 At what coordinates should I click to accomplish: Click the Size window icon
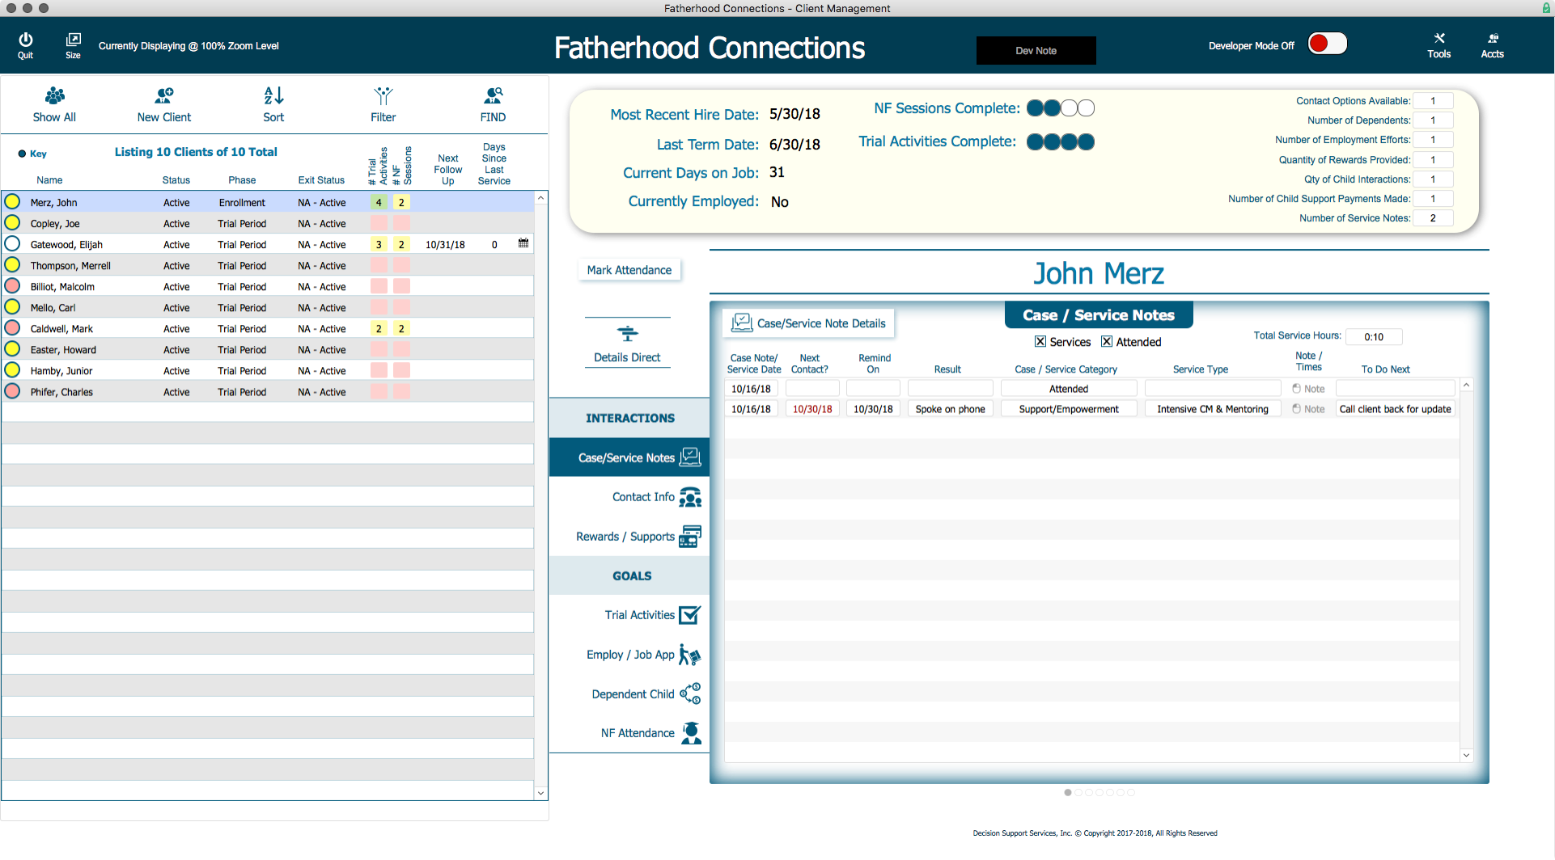pyautogui.click(x=73, y=40)
